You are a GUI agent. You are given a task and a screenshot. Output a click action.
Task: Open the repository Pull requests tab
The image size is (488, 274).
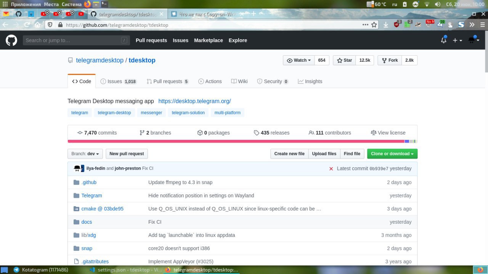[168, 81]
